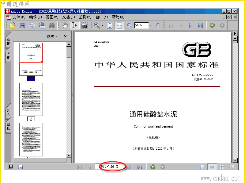This screenshot has width=245, height=184.
Task: Click the zoom out minus button
Action: coord(129,25)
